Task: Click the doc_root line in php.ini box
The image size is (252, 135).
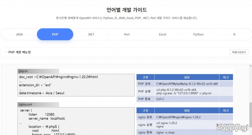Action: pyautogui.click(x=59, y=77)
